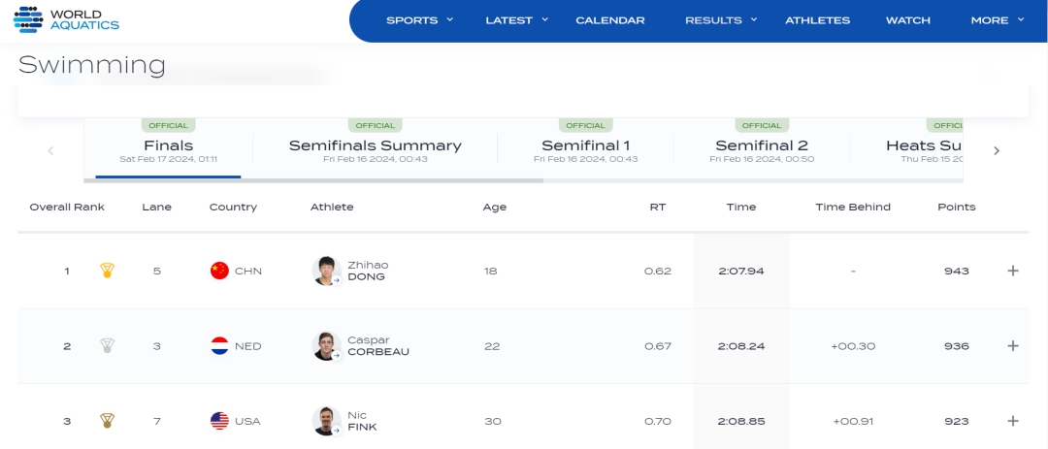Screen dimensions: 1048x449
Task: Expand Caspar Corbeau result row
Action: [x=1013, y=346]
